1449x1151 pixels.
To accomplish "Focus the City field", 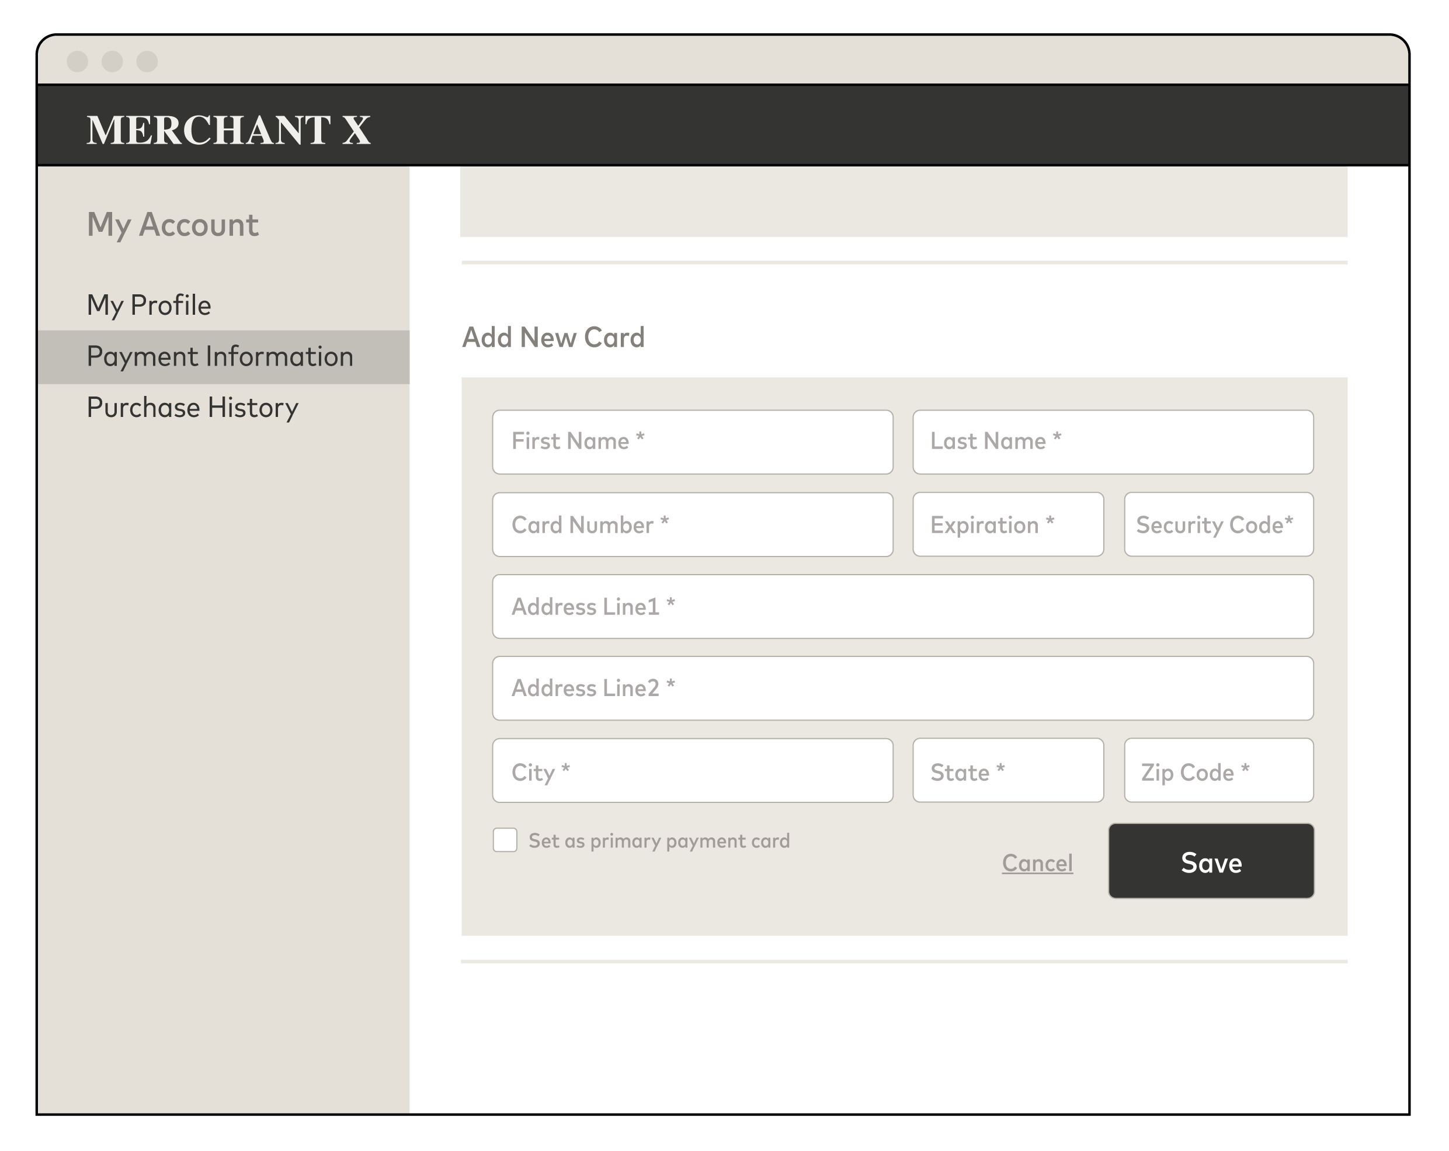I will coord(692,771).
